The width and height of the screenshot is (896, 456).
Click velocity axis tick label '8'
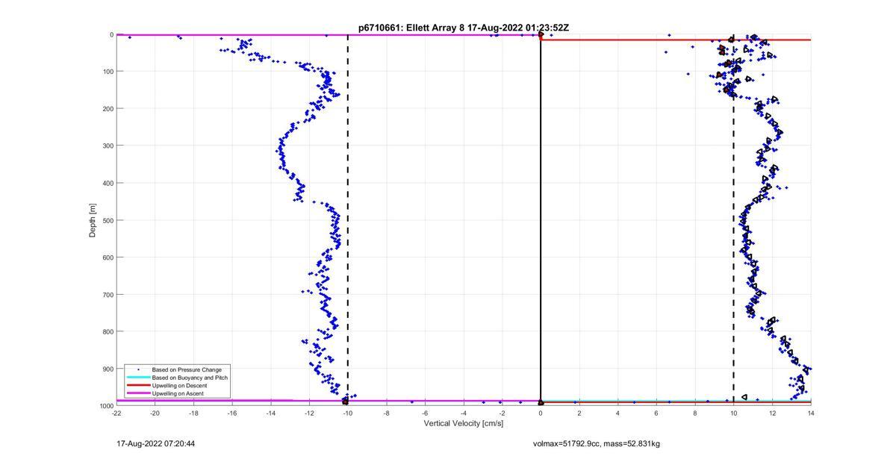point(695,413)
